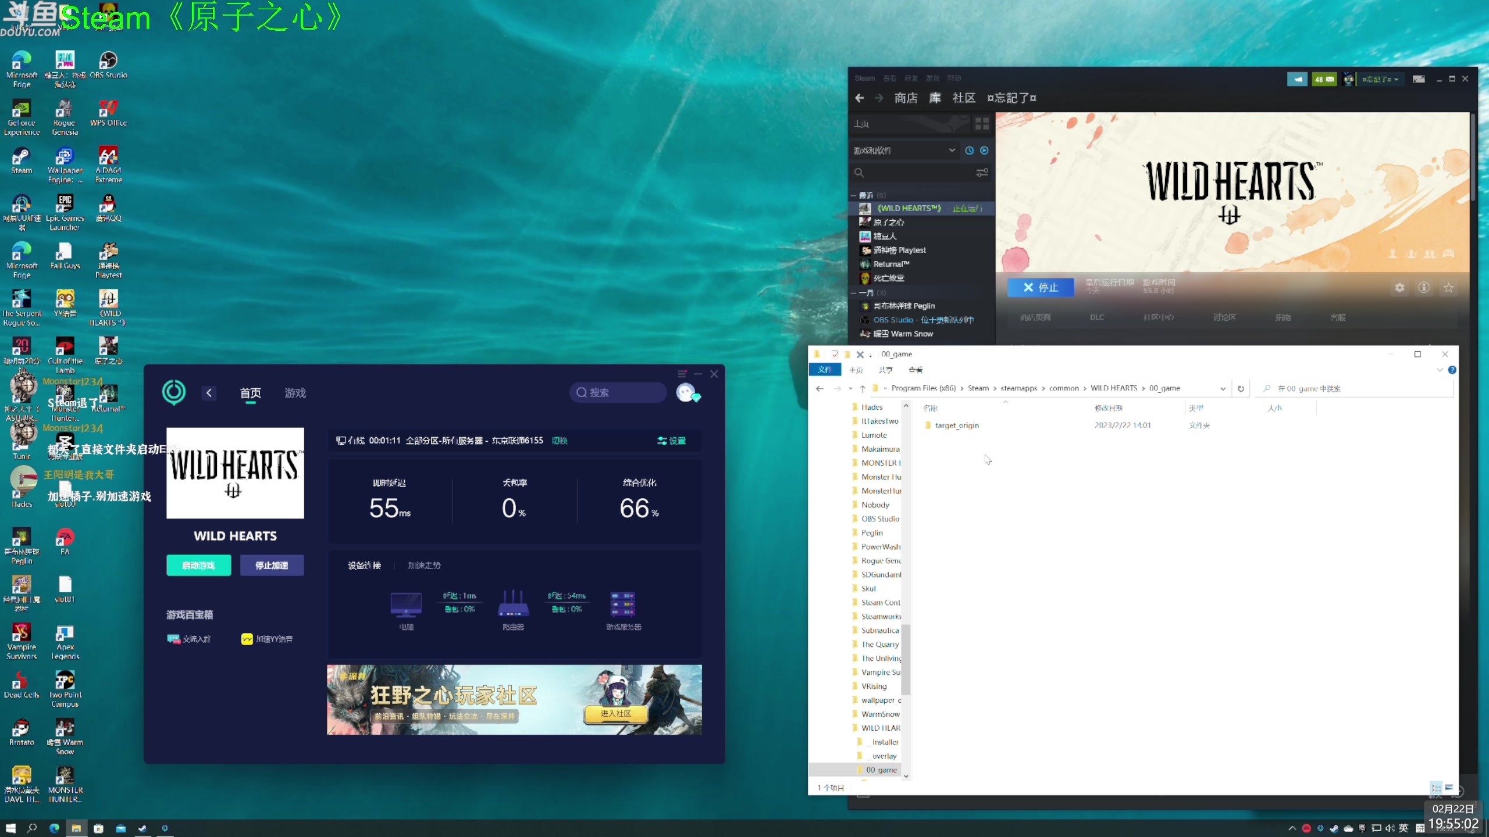Open the blue File tab in Explorer ribbon
Viewport: 1489px width, 837px height.
[x=824, y=370]
